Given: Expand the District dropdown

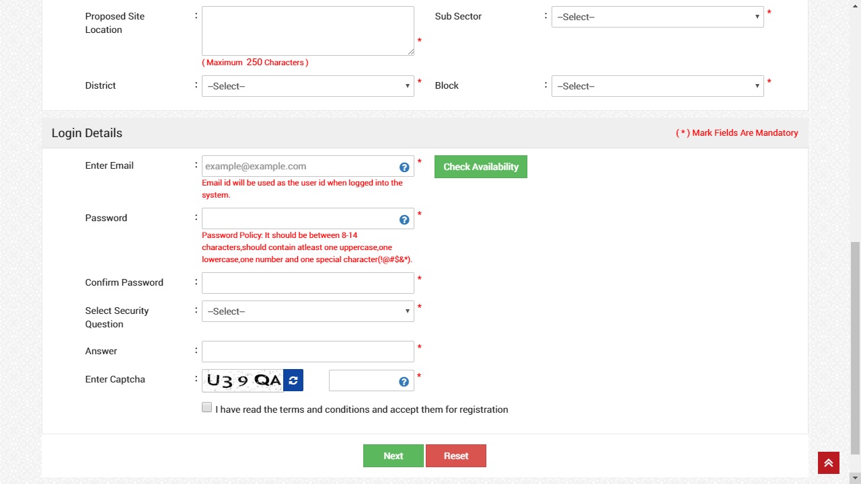Looking at the screenshot, I should pos(307,86).
